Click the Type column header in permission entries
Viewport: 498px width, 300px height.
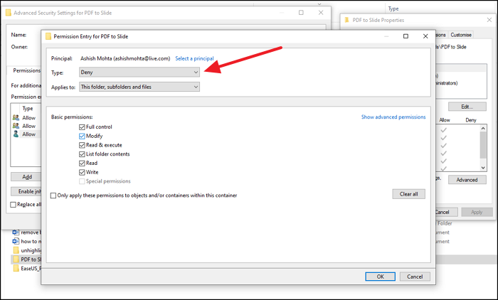point(28,108)
